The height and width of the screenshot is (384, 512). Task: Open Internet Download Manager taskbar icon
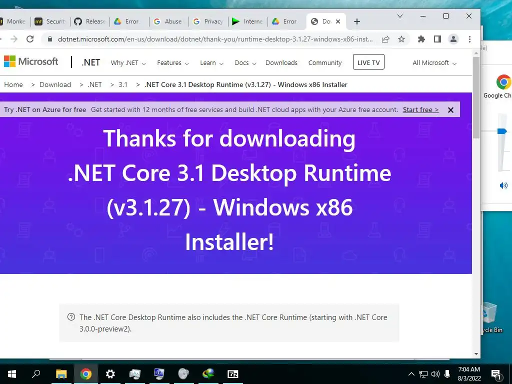point(208,374)
